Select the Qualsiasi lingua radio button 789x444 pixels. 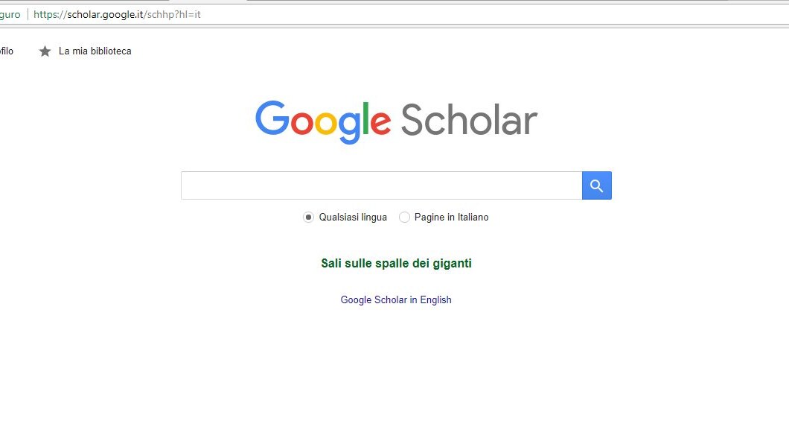[x=308, y=218]
